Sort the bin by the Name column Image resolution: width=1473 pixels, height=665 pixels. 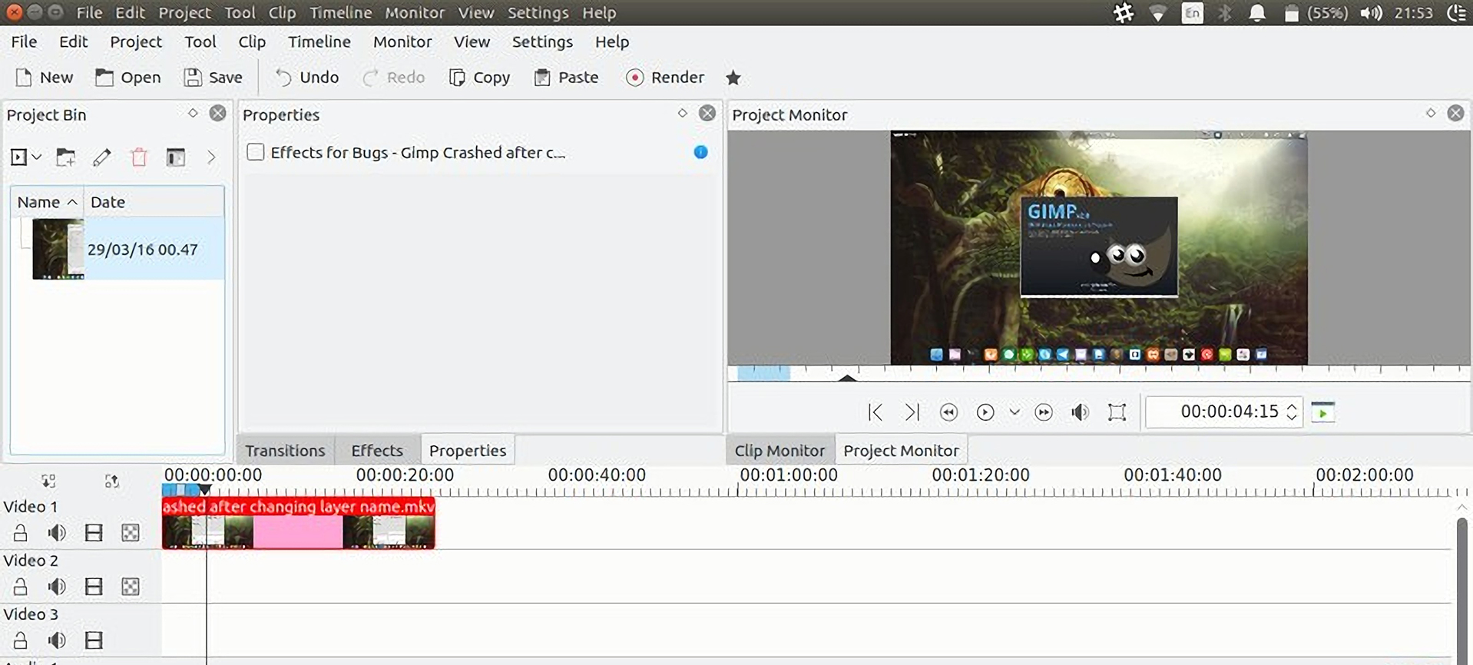(x=47, y=202)
